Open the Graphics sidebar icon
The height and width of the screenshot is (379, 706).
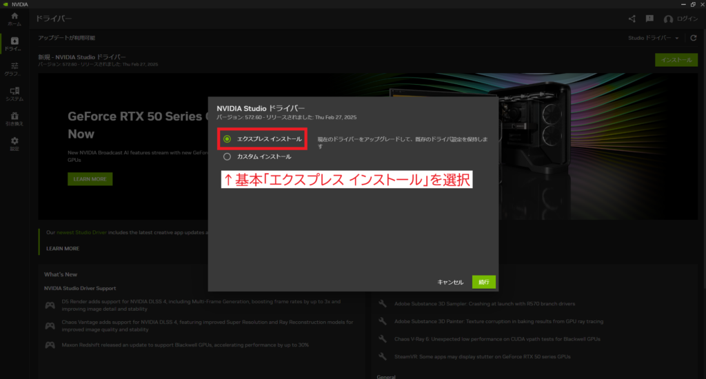coord(14,69)
